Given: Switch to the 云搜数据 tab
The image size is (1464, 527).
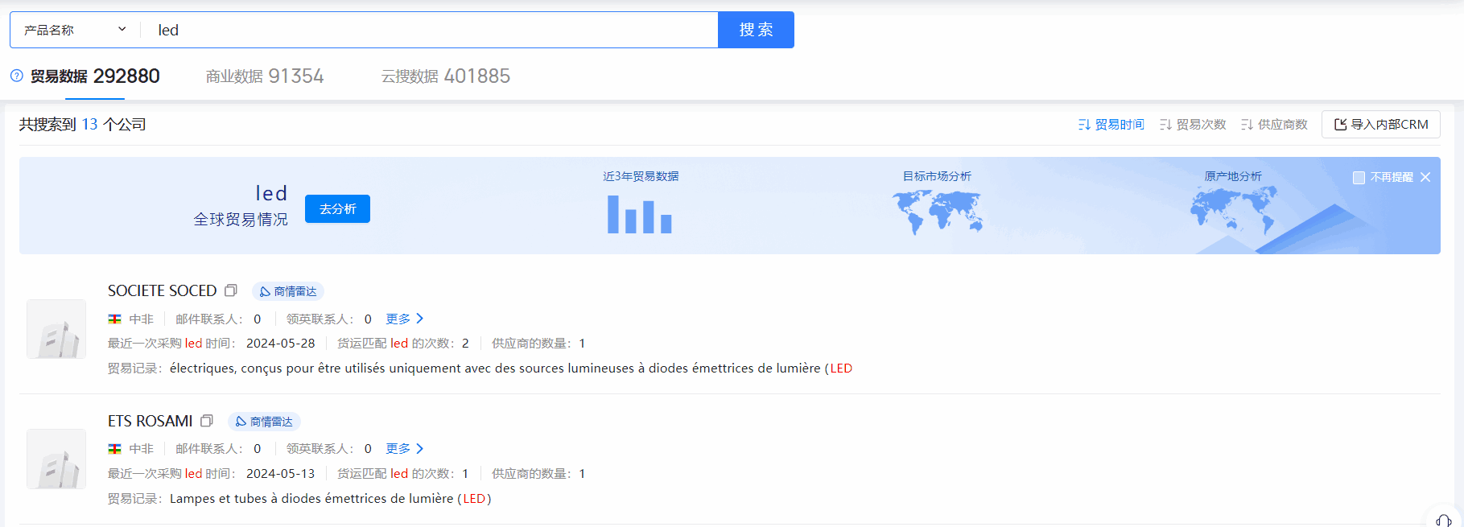Looking at the screenshot, I should (x=445, y=76).
